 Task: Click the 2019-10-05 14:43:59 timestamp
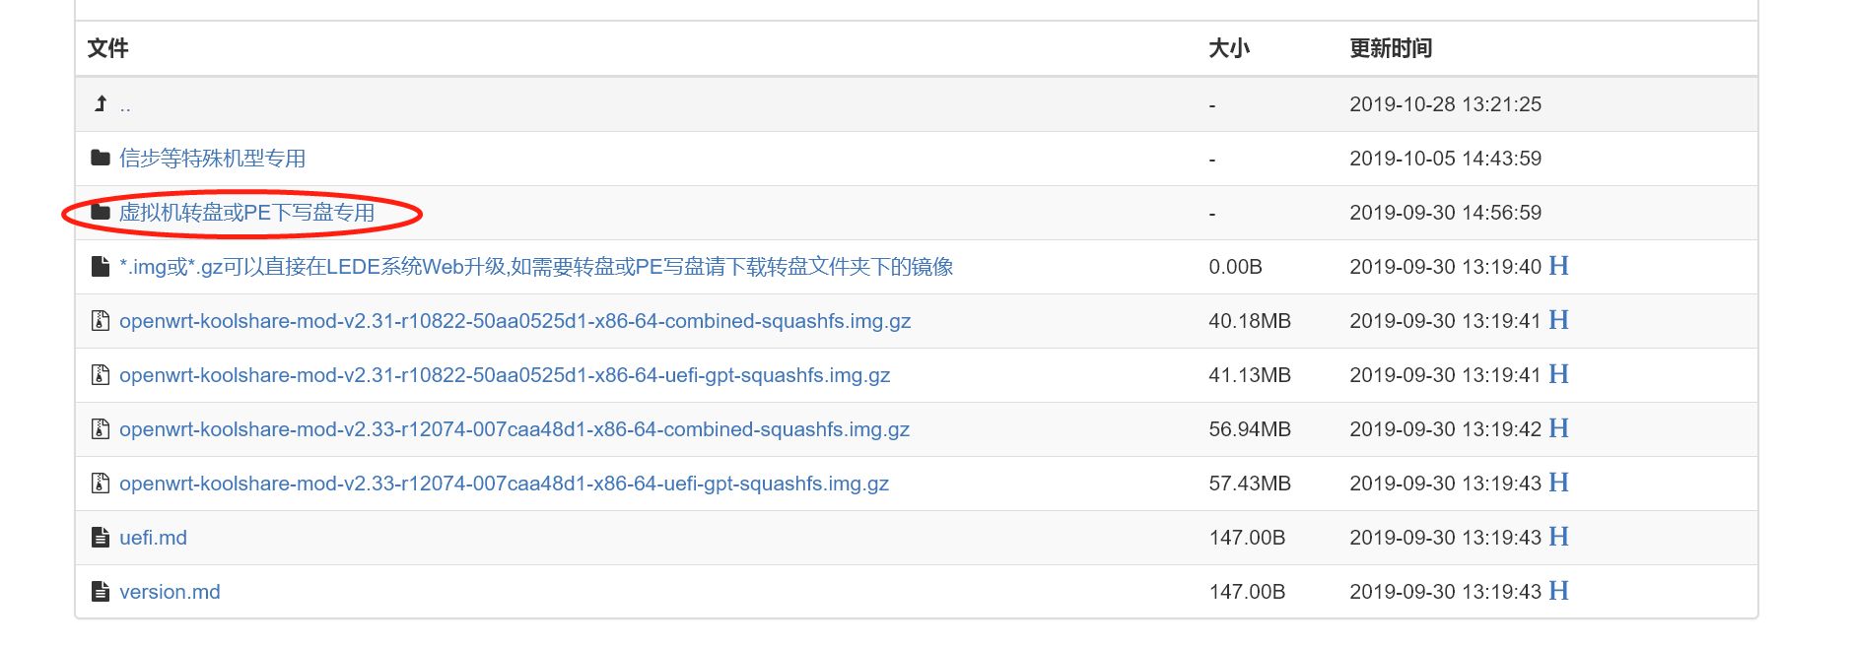[x=1445, y=159]
